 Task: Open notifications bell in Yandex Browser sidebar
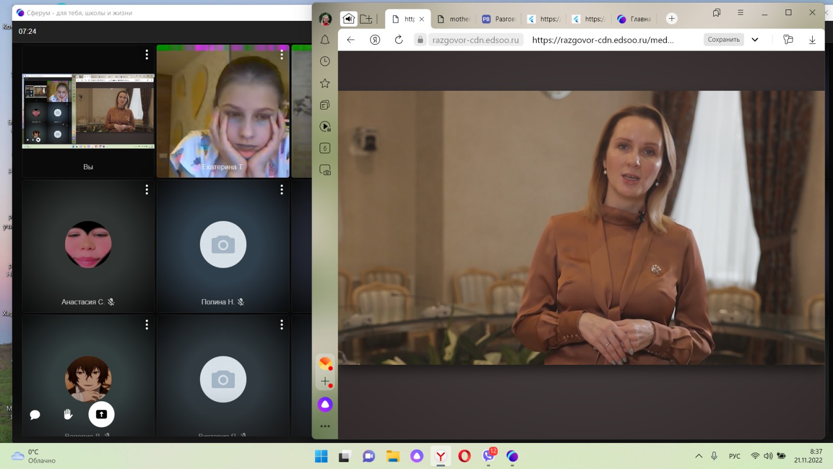tap(325, 40)
